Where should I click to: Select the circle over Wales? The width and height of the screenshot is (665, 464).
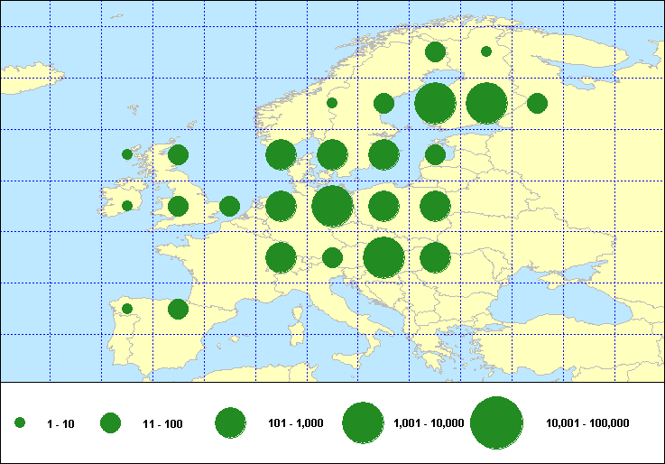click(x=178, y=206)
